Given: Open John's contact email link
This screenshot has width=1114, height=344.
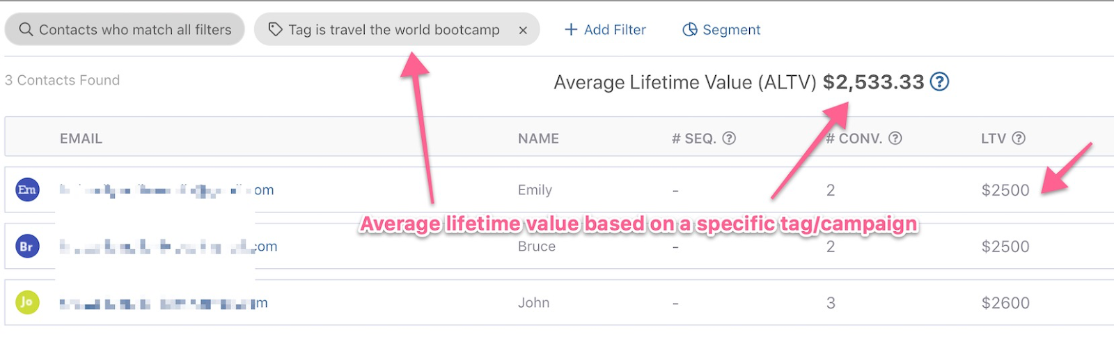Looking at the screenshot, I should pyautogui.click(x=163, y=303).
